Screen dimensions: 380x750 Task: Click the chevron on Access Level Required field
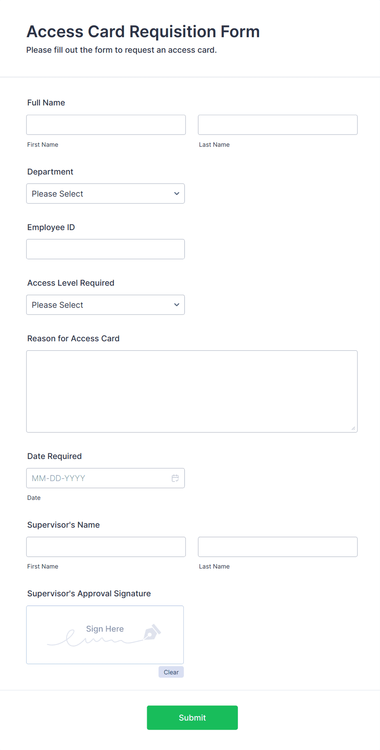pos(176,304)
